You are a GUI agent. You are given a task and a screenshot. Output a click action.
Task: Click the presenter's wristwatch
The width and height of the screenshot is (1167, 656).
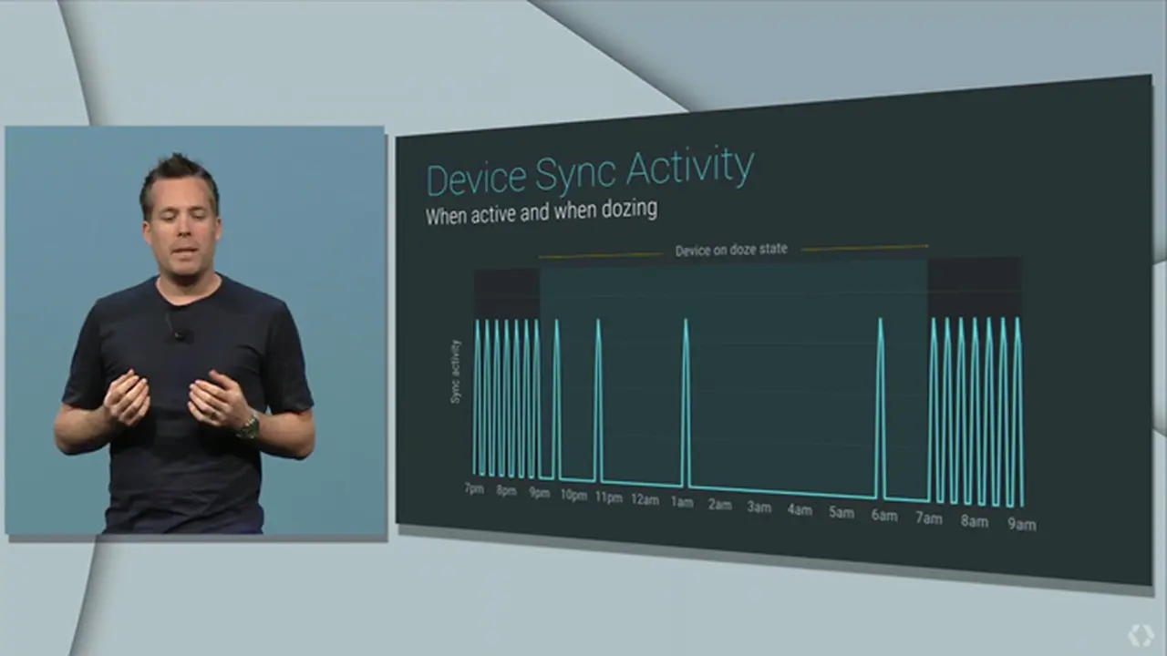click(x=248, y=425)
